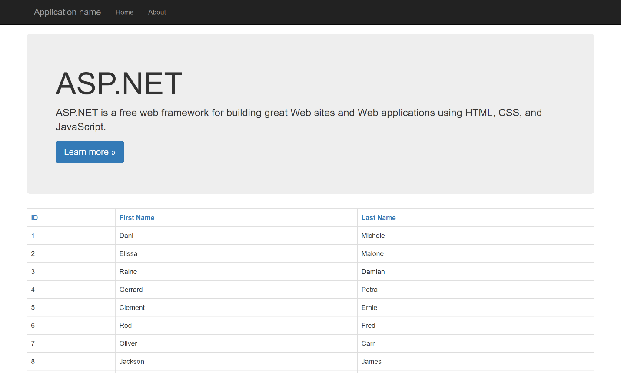Select the ASP.NET jumbotron heading
This screenshot has height=373, width=621.
[119, 83]
